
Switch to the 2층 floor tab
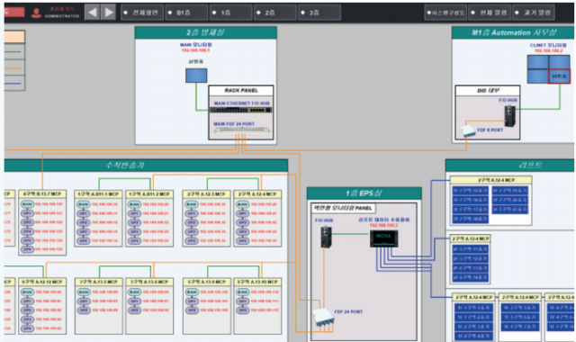275,13
